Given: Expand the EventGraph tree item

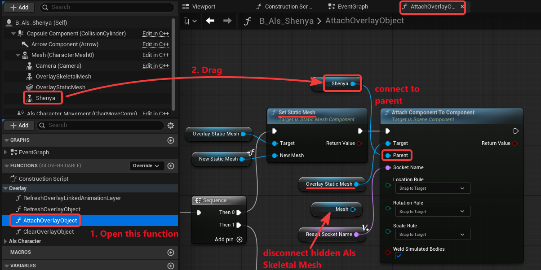Looking at the screenshot, I should pos(5,152).
